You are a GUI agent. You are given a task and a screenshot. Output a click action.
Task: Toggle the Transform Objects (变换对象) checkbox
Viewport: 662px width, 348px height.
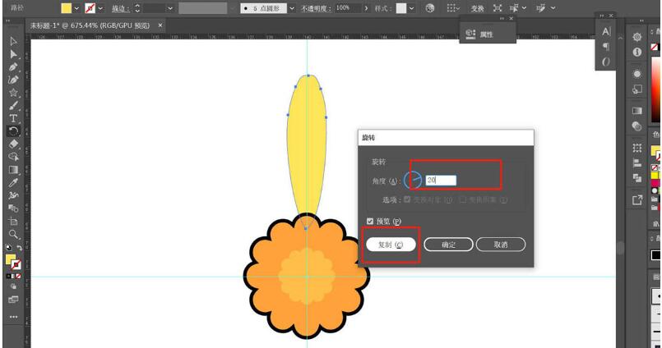408,199
